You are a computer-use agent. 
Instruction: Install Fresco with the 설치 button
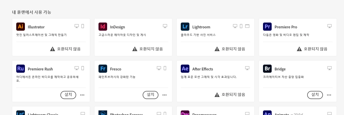151,95
